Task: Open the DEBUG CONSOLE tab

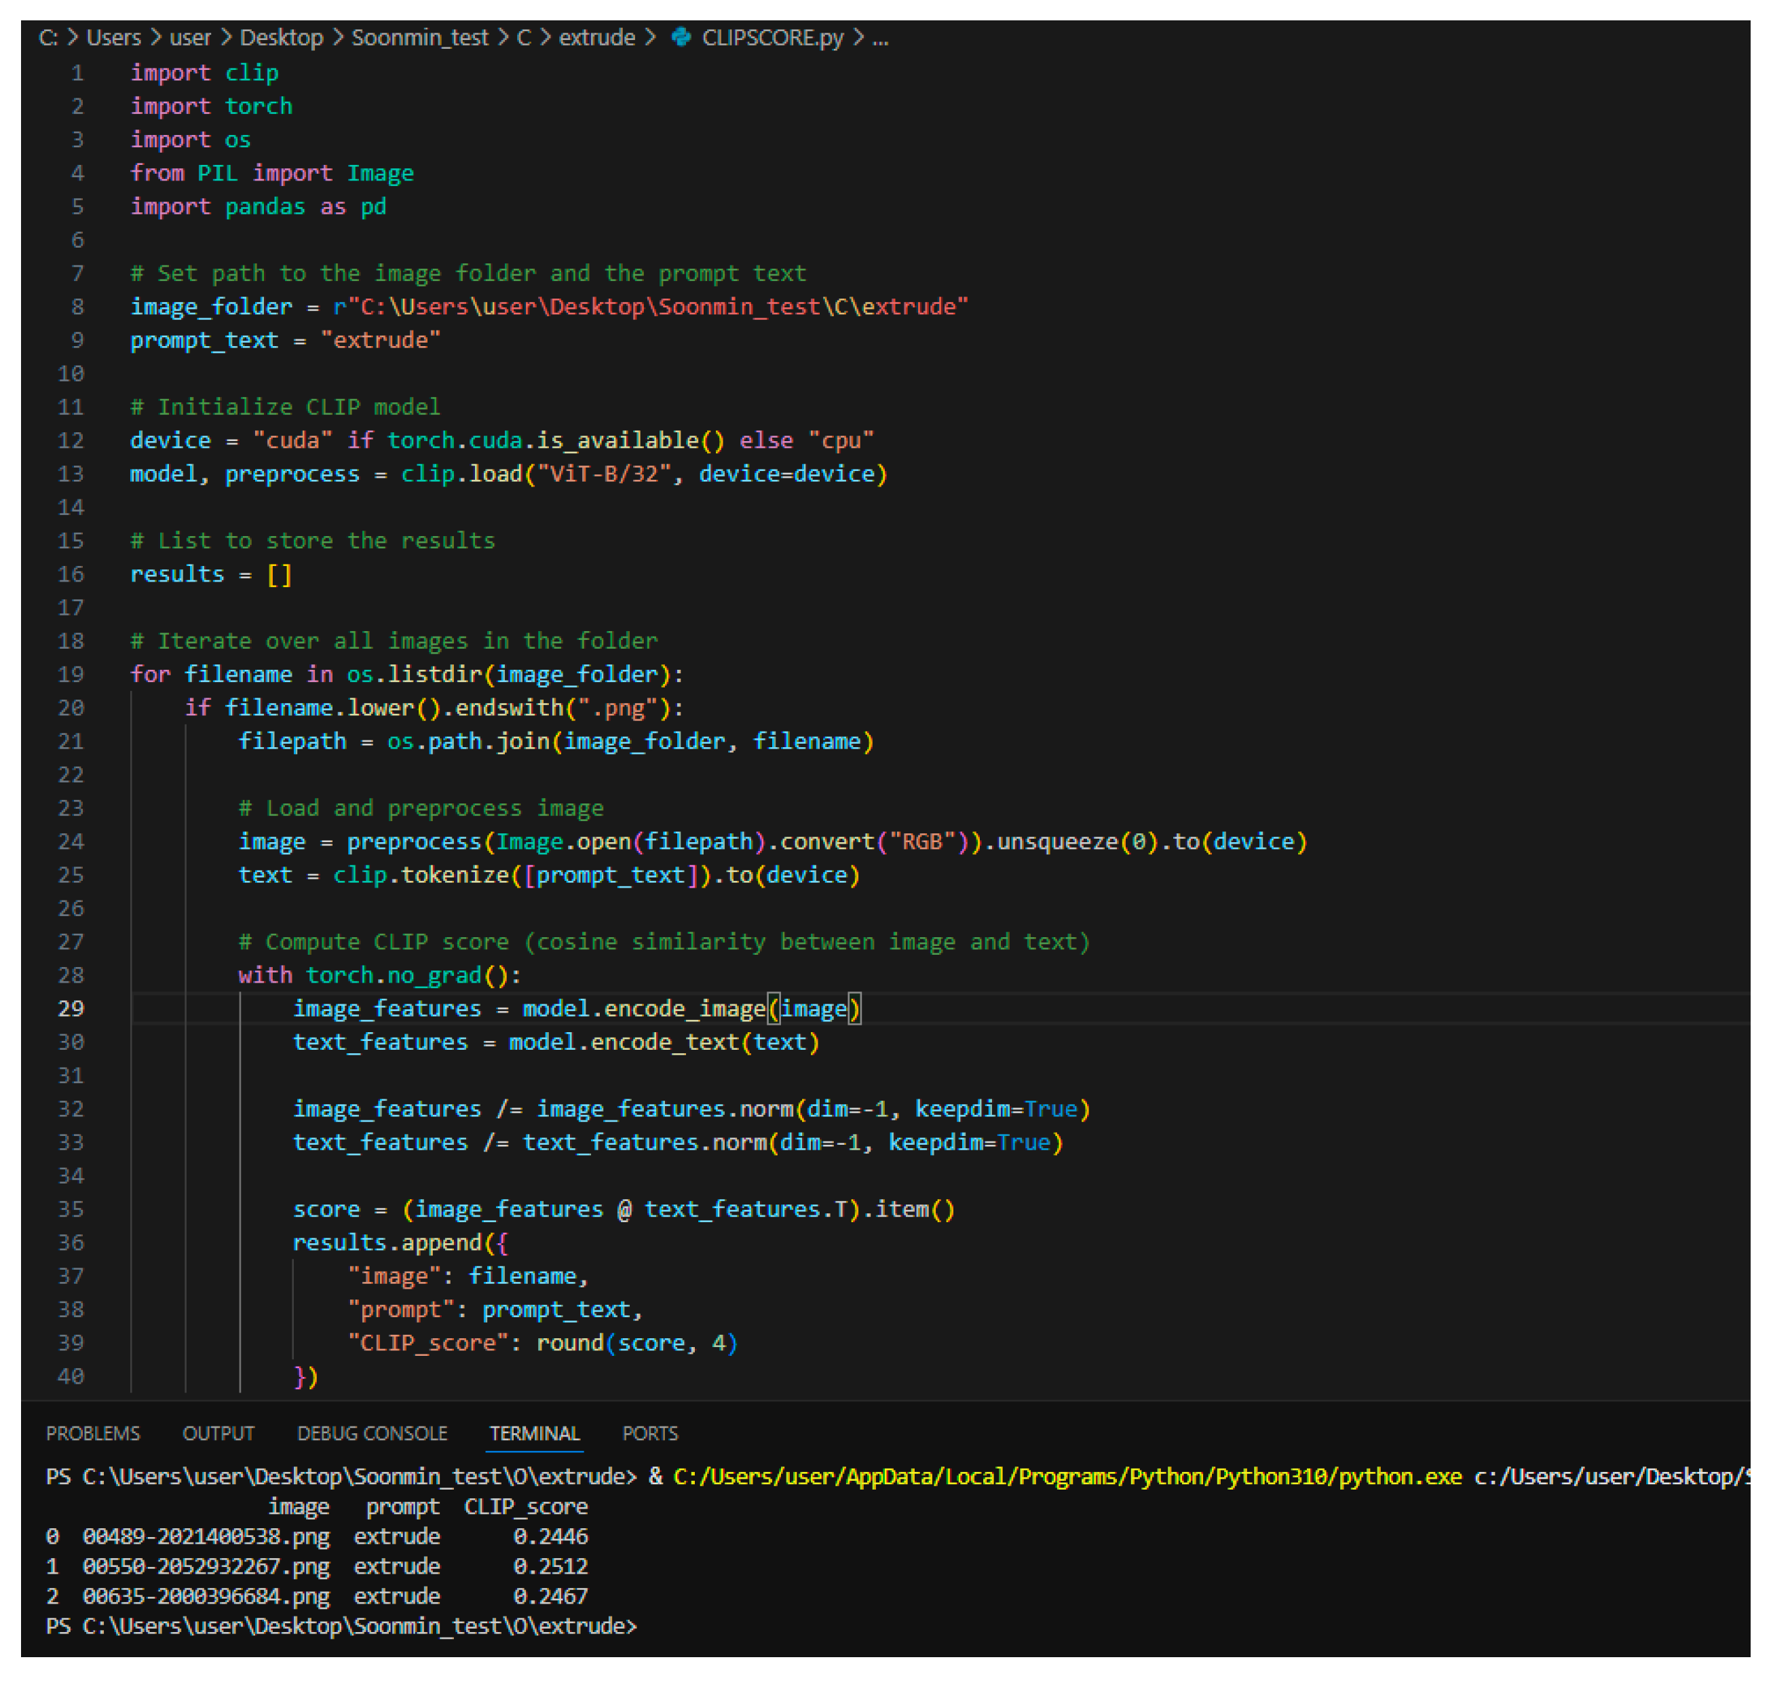Action: [372, 1433]
